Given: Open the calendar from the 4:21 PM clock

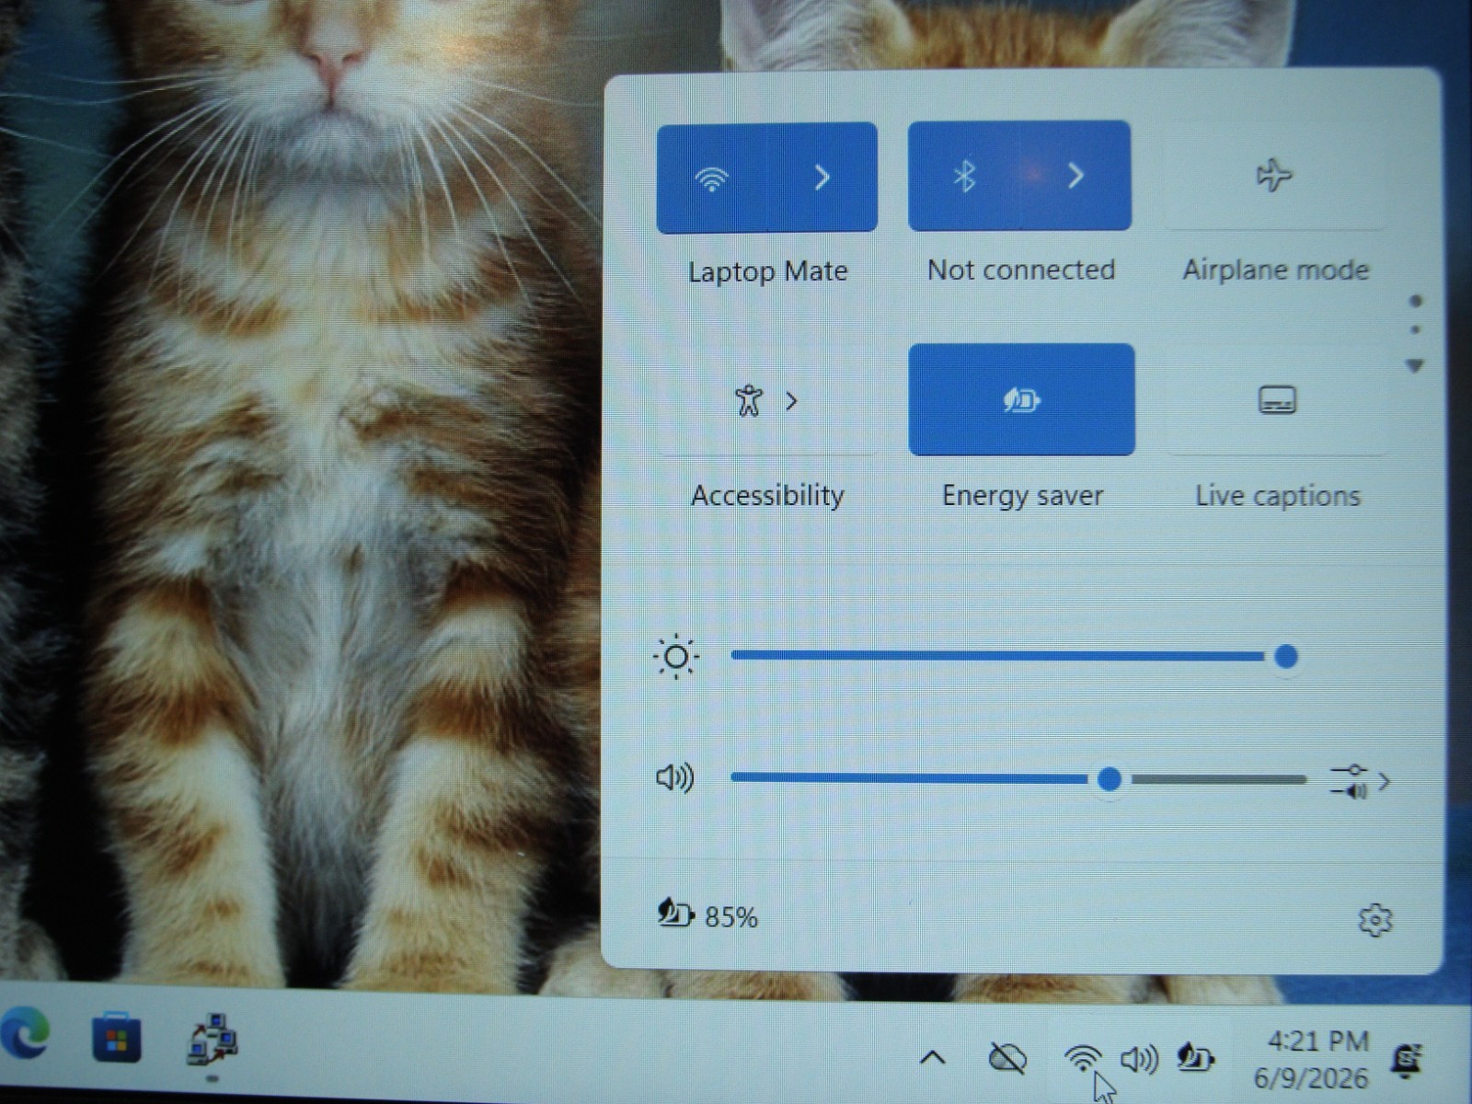Looking at the screenshot, I should point(1312,1059).
